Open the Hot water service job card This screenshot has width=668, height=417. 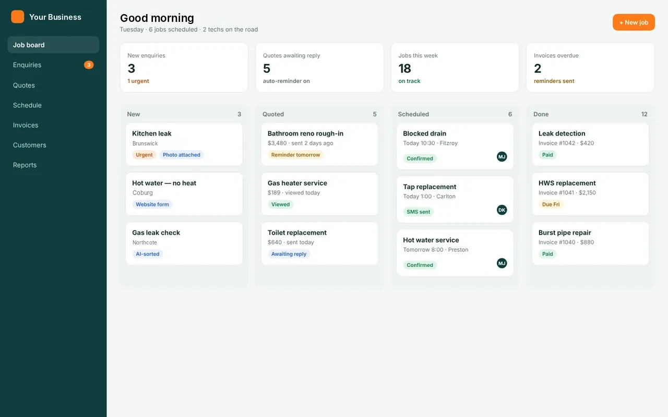pos(455,253)
